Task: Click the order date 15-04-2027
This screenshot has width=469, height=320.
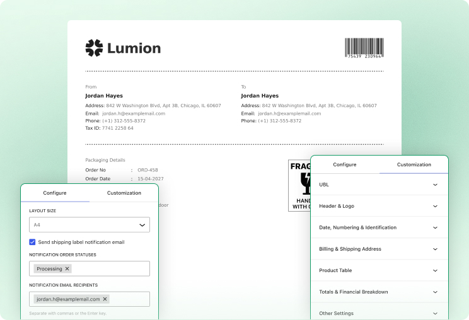Action: point(151,179)
